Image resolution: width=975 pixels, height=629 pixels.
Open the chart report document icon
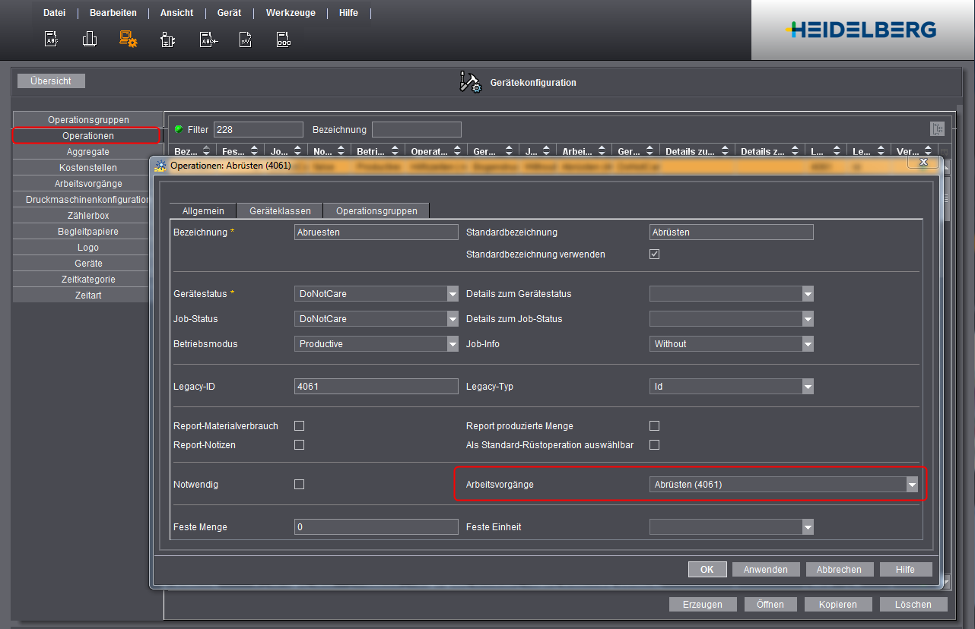click(x=246, y=40)
